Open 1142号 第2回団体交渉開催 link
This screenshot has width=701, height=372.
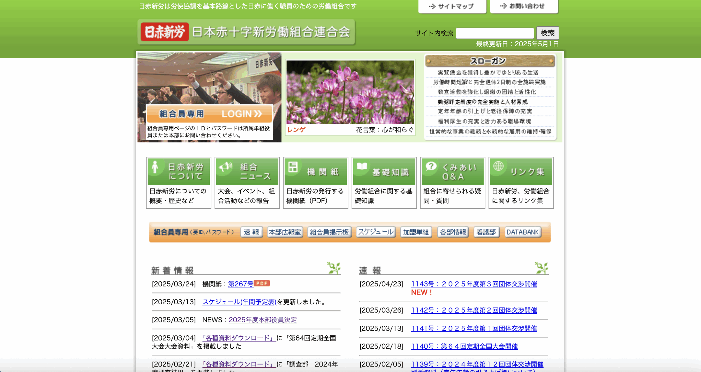(x=474, y=310)
